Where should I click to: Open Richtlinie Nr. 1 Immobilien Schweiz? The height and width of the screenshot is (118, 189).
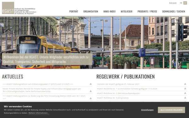127,89
